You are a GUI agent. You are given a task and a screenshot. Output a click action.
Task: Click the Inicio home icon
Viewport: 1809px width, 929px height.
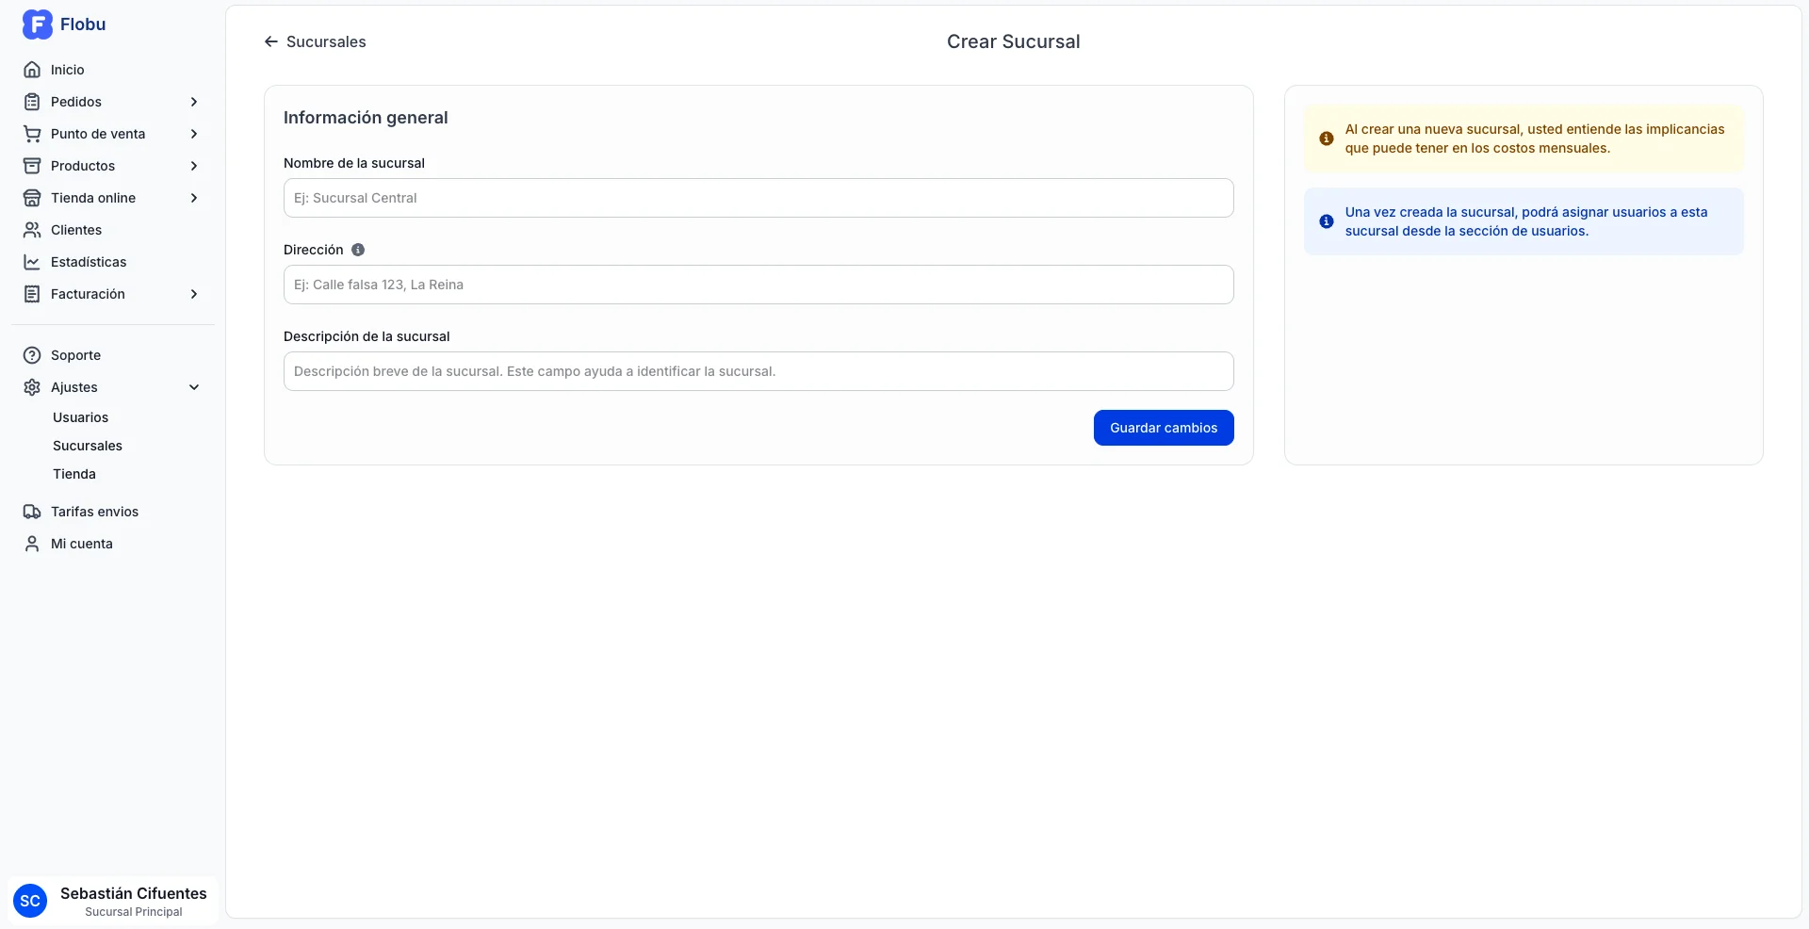point(32,70)
